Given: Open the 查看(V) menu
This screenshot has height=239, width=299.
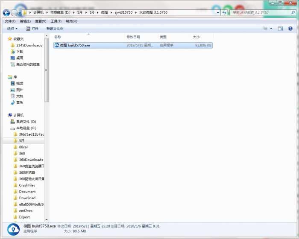Looking at the screenshot, I should coord(41,21).
